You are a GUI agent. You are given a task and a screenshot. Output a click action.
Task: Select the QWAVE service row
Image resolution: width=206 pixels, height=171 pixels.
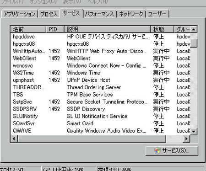coord(100,131)
